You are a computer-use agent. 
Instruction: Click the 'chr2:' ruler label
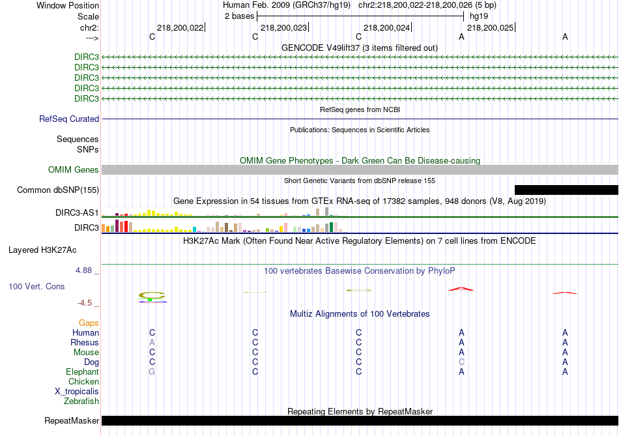pos(90,27)
